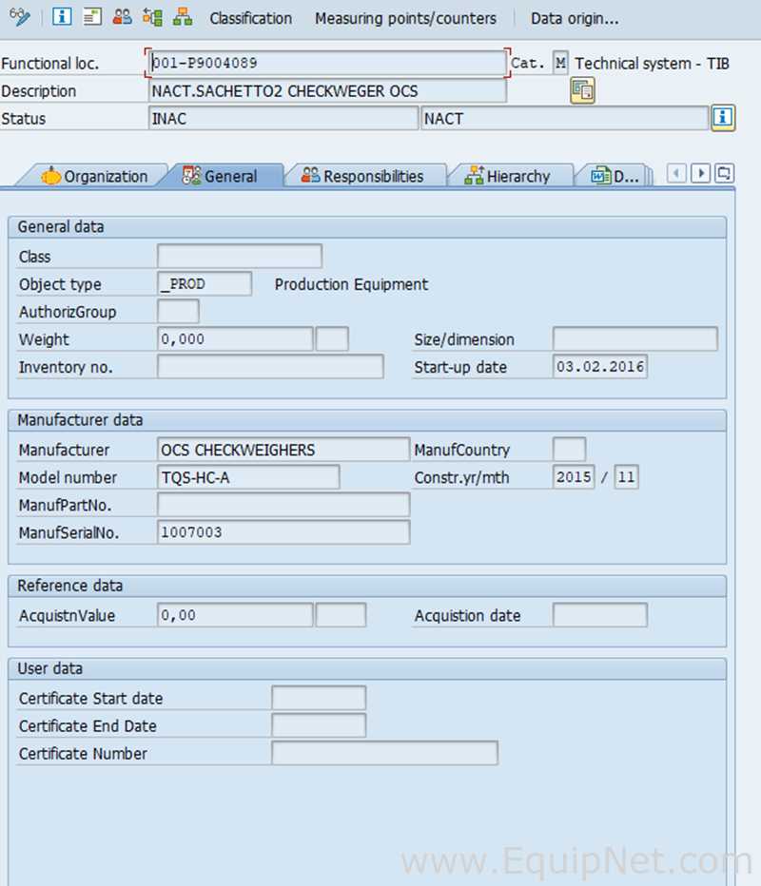Open Measuring points/counters

click(x=405, y=19)
